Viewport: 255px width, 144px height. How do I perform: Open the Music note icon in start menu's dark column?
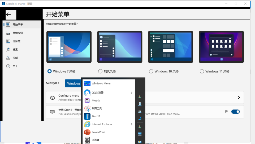pyautogui.click(x=140, y=119)
